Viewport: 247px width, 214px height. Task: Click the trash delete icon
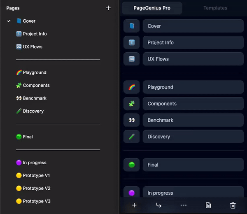click(x=233, y=205)
